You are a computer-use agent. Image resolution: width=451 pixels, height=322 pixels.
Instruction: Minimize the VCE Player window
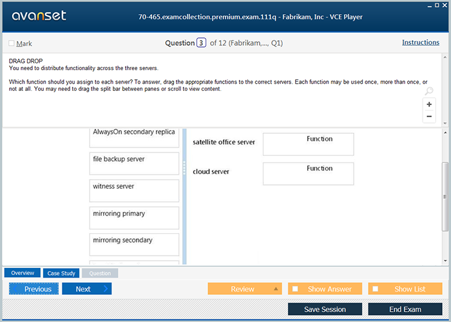430,5
